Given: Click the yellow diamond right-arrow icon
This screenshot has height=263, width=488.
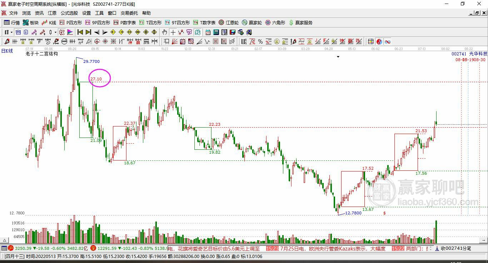Looking at the screenshot, I should (x=121, y=32).
